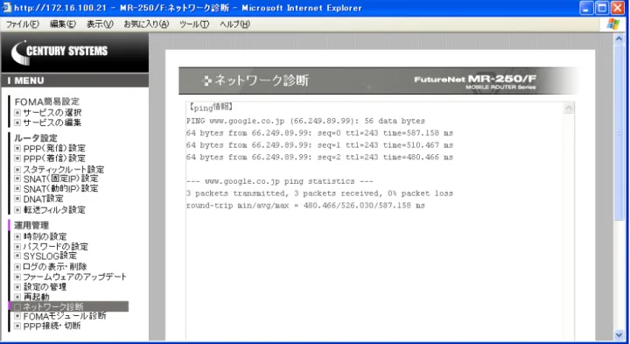Click browser page scroll-down arrow

click(619, 334)
